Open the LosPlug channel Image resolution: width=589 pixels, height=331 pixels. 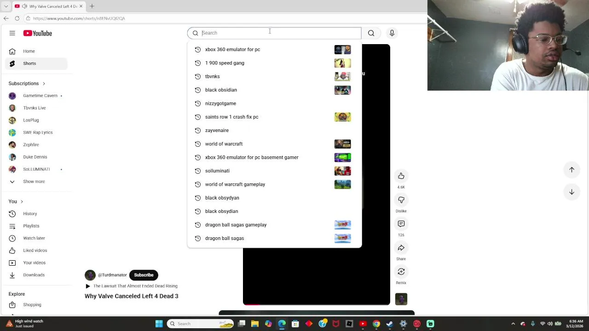click(36, 120)
